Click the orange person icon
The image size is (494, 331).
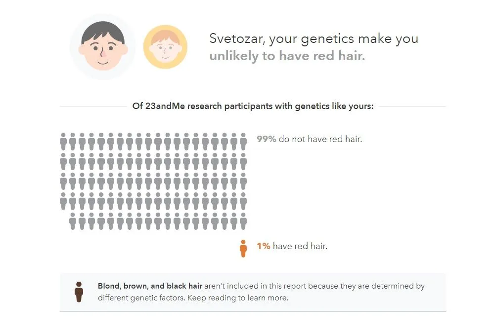click(243, 248)
